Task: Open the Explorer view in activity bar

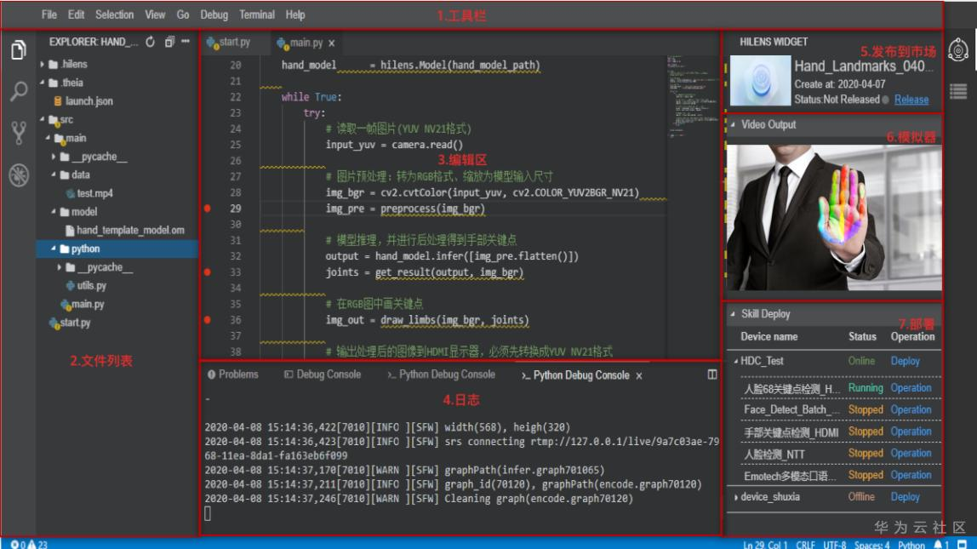Action: 18,51
